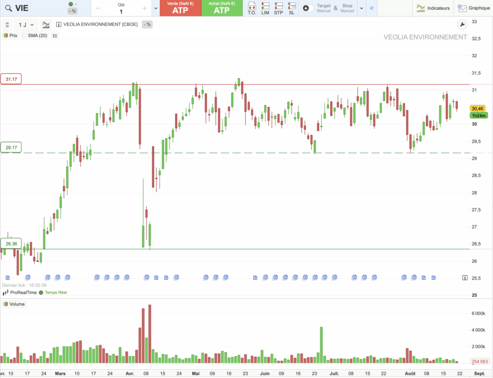This screenshot has width=493, height=378.
Task: Switch to the Graphique panel
Action: [x=474, y=8]
